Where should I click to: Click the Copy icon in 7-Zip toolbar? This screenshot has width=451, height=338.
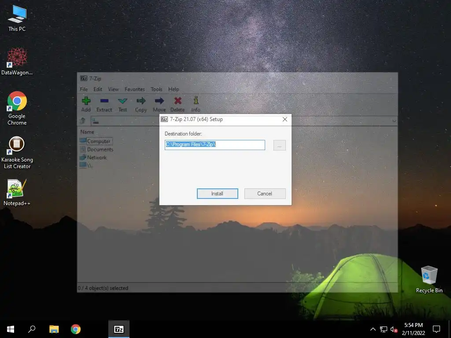[x=141, y=101]
